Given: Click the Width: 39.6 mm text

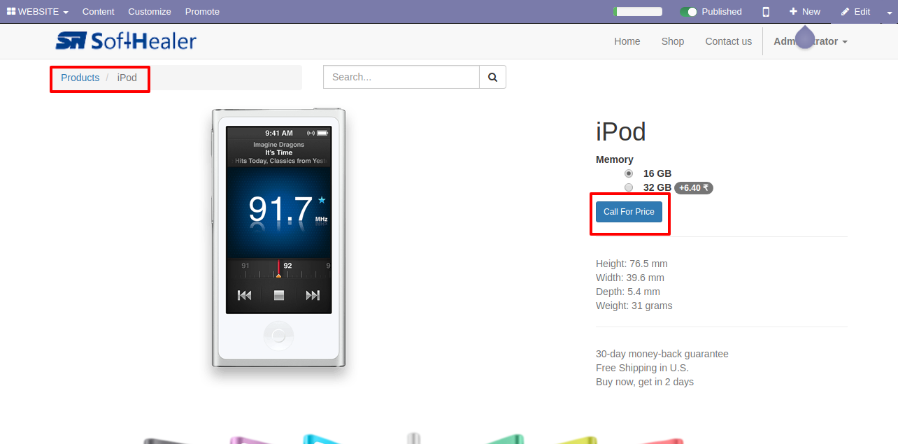Looking at the screenshot, I should coord(630,278).
